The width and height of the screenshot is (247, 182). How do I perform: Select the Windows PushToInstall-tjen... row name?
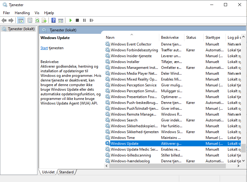point(134,109)
